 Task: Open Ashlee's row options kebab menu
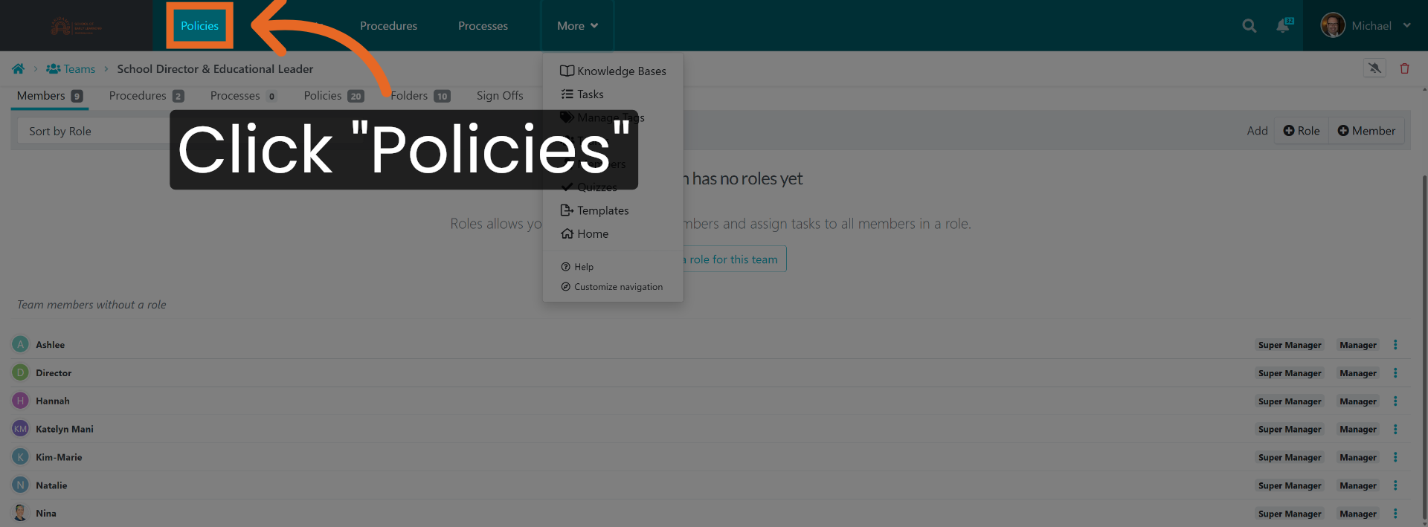(x=1395, y=345)
